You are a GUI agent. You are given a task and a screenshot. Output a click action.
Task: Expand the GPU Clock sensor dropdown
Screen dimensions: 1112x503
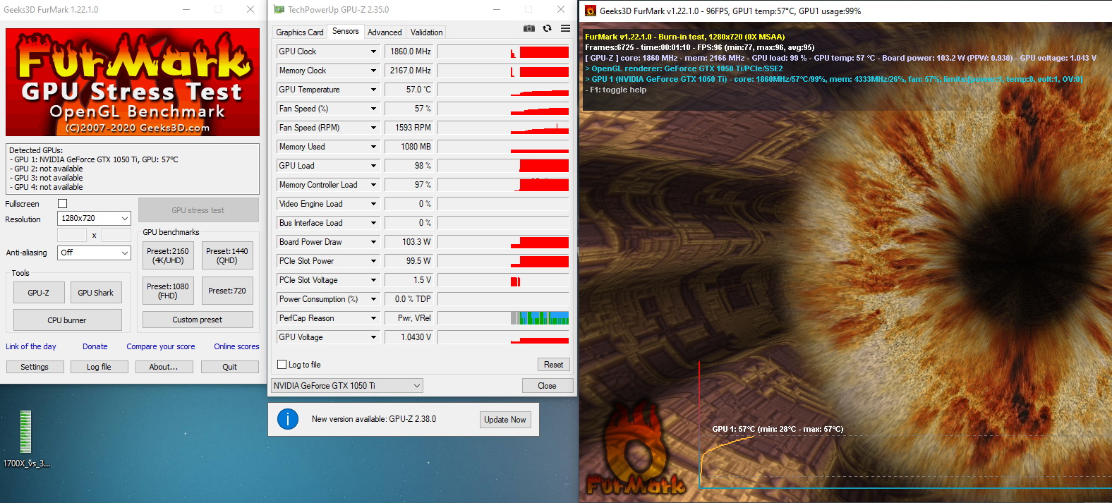[373, 51]
